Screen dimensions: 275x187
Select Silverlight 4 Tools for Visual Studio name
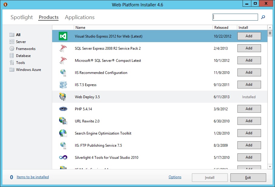(106, 158)
